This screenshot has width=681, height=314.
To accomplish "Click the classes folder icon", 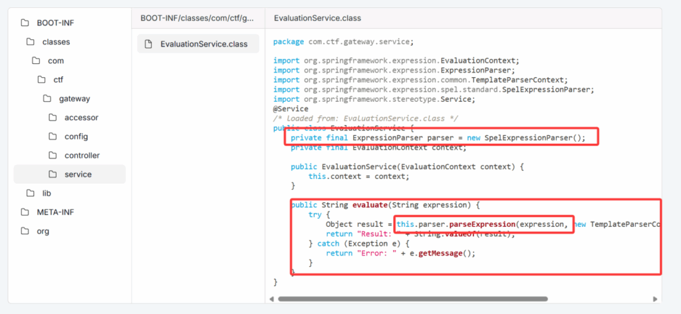I will point(31,42).
